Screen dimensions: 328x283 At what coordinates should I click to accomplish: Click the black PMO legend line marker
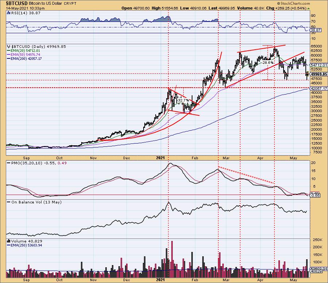tap(9, 163)
